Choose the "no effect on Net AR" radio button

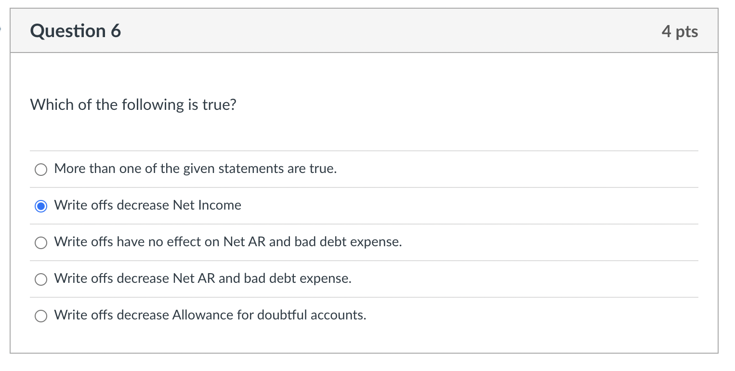pyautogui.click(x=41, y=243)
